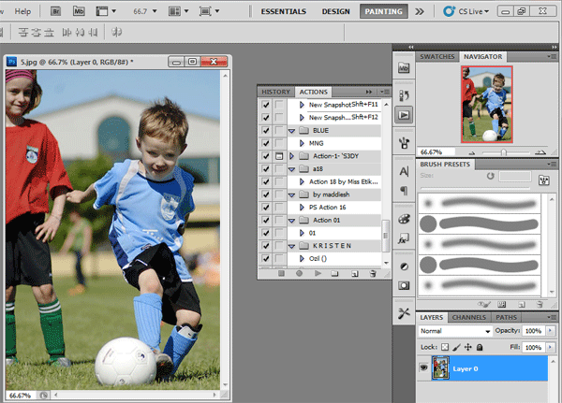Switch to the History tab

pyautogui.click(x=275, y=92)
